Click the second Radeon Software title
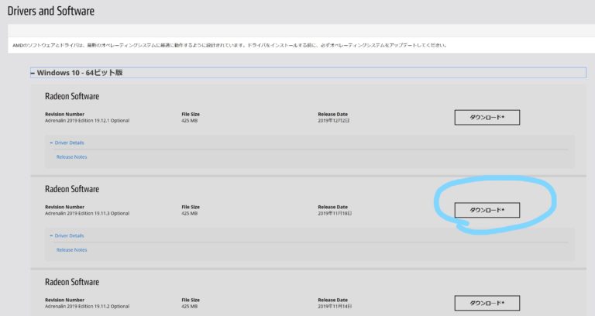 pyautogui.click(x=72, y=189)
